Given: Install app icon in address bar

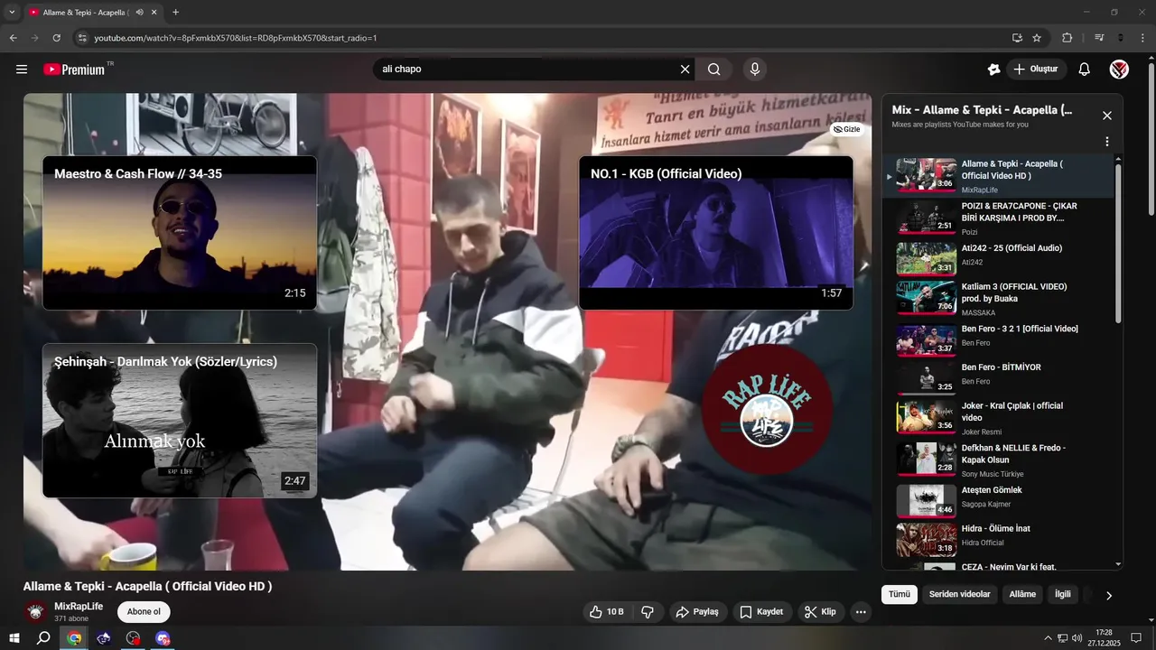Looking at the screenshot, I should (1017, 38).
